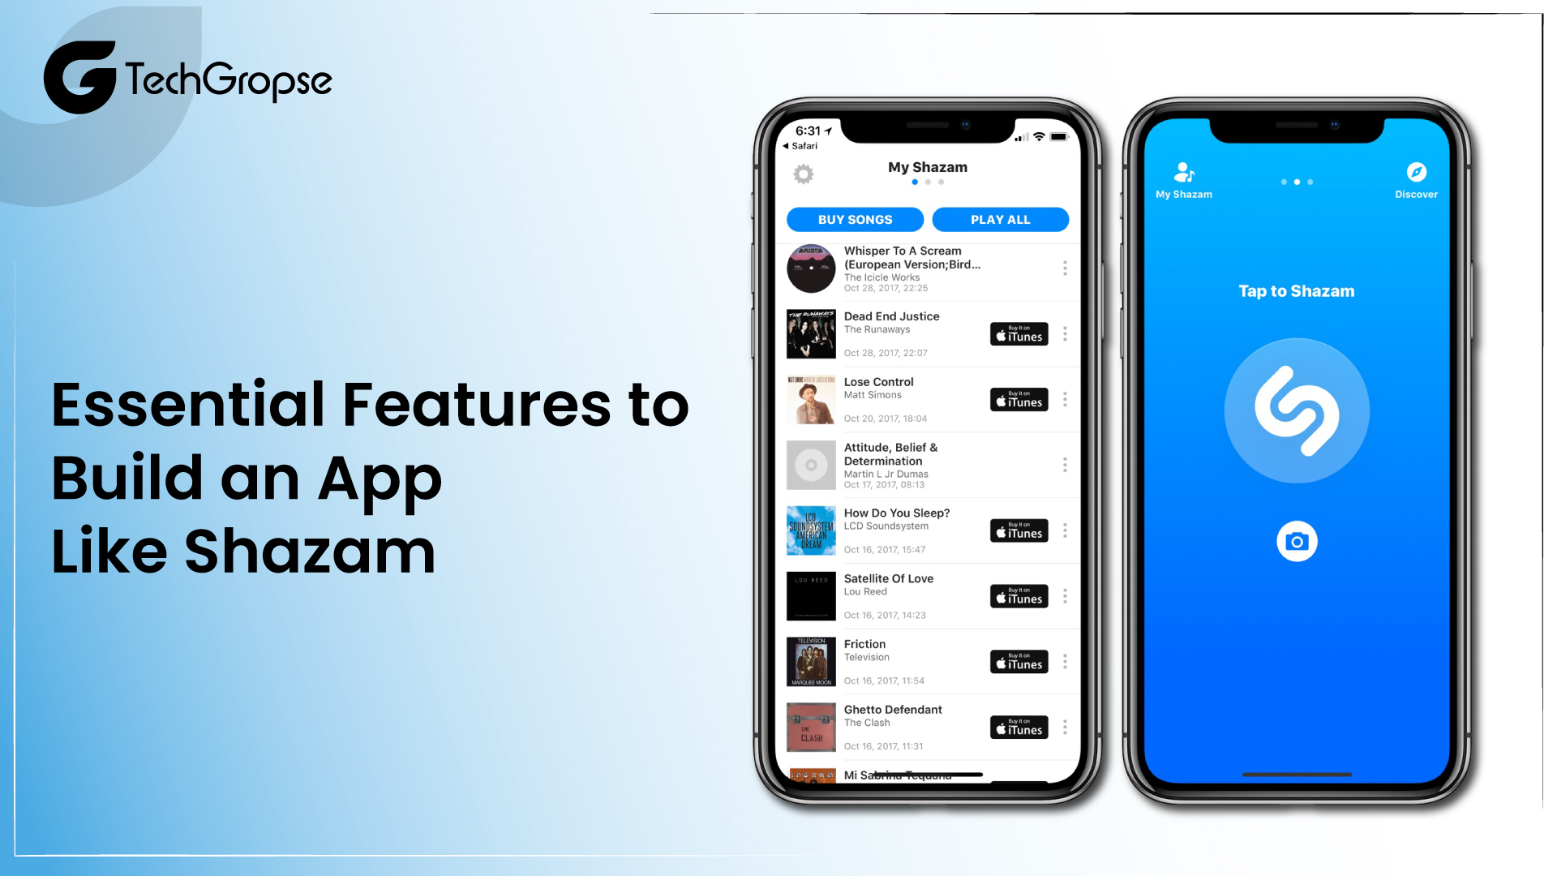Toggle the first carousel dot indicator

tap(916, 182)
